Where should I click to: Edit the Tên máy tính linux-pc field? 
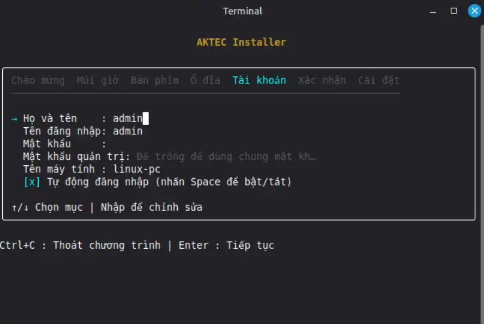point(136,169)
